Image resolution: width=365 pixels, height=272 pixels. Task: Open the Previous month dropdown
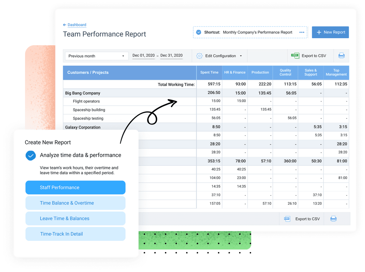pyautogui.click(x=96, y=55)
